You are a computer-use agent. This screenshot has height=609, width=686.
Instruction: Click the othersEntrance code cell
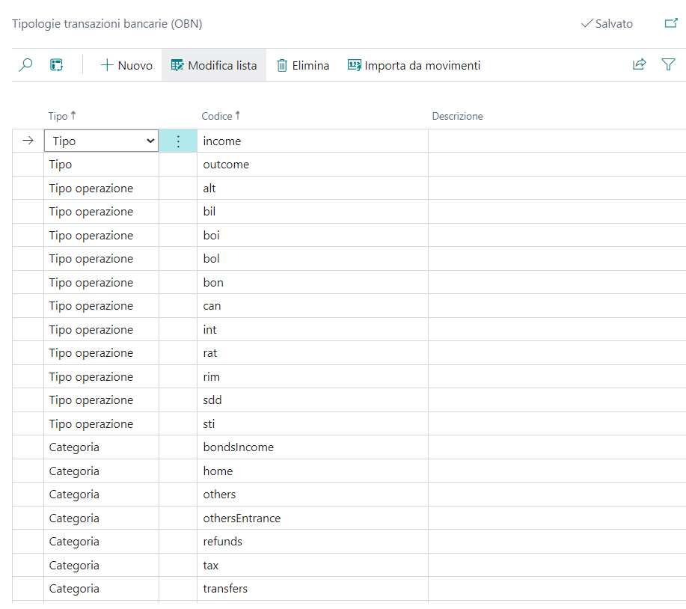click(x=313, y=518)
